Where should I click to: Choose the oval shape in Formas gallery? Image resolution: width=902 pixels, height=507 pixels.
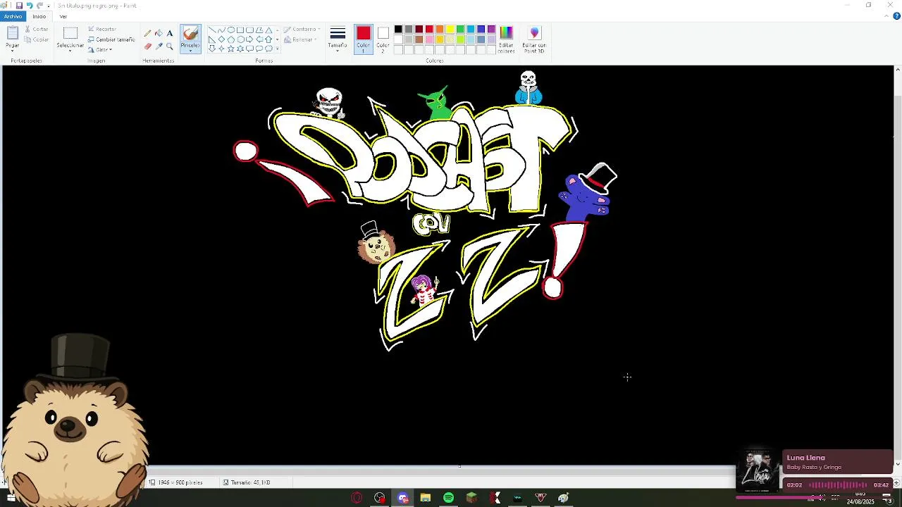(230, 30)
